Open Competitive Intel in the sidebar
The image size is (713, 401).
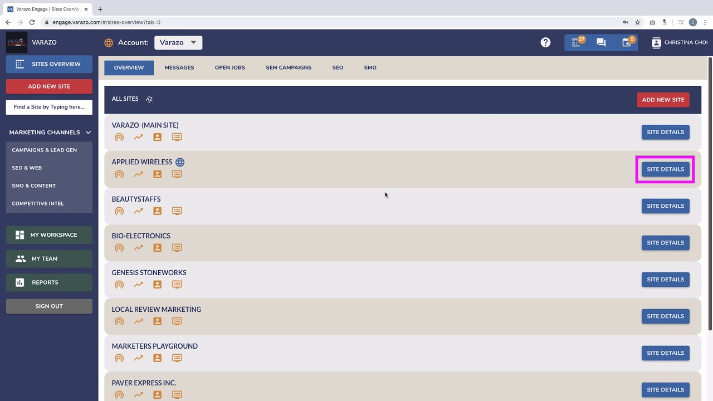(49, 203)
